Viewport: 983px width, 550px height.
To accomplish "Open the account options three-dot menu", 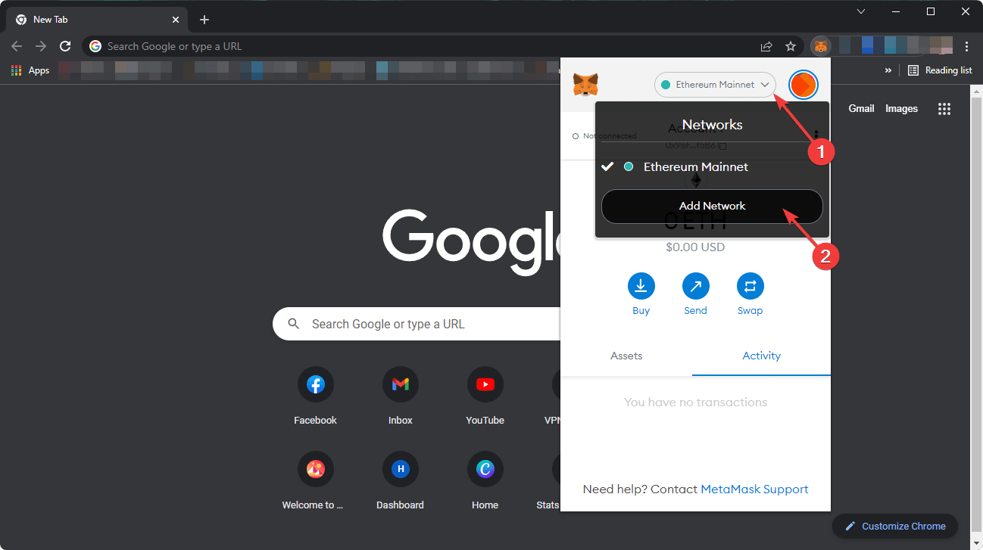I will click(x=816, y=135).
